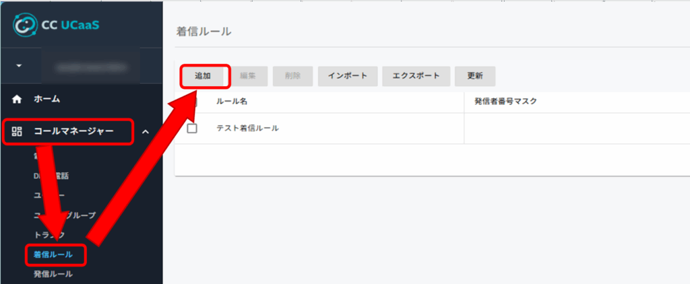The image size is (690, 284).
Task: Click the インポート button
Action: 347,76
